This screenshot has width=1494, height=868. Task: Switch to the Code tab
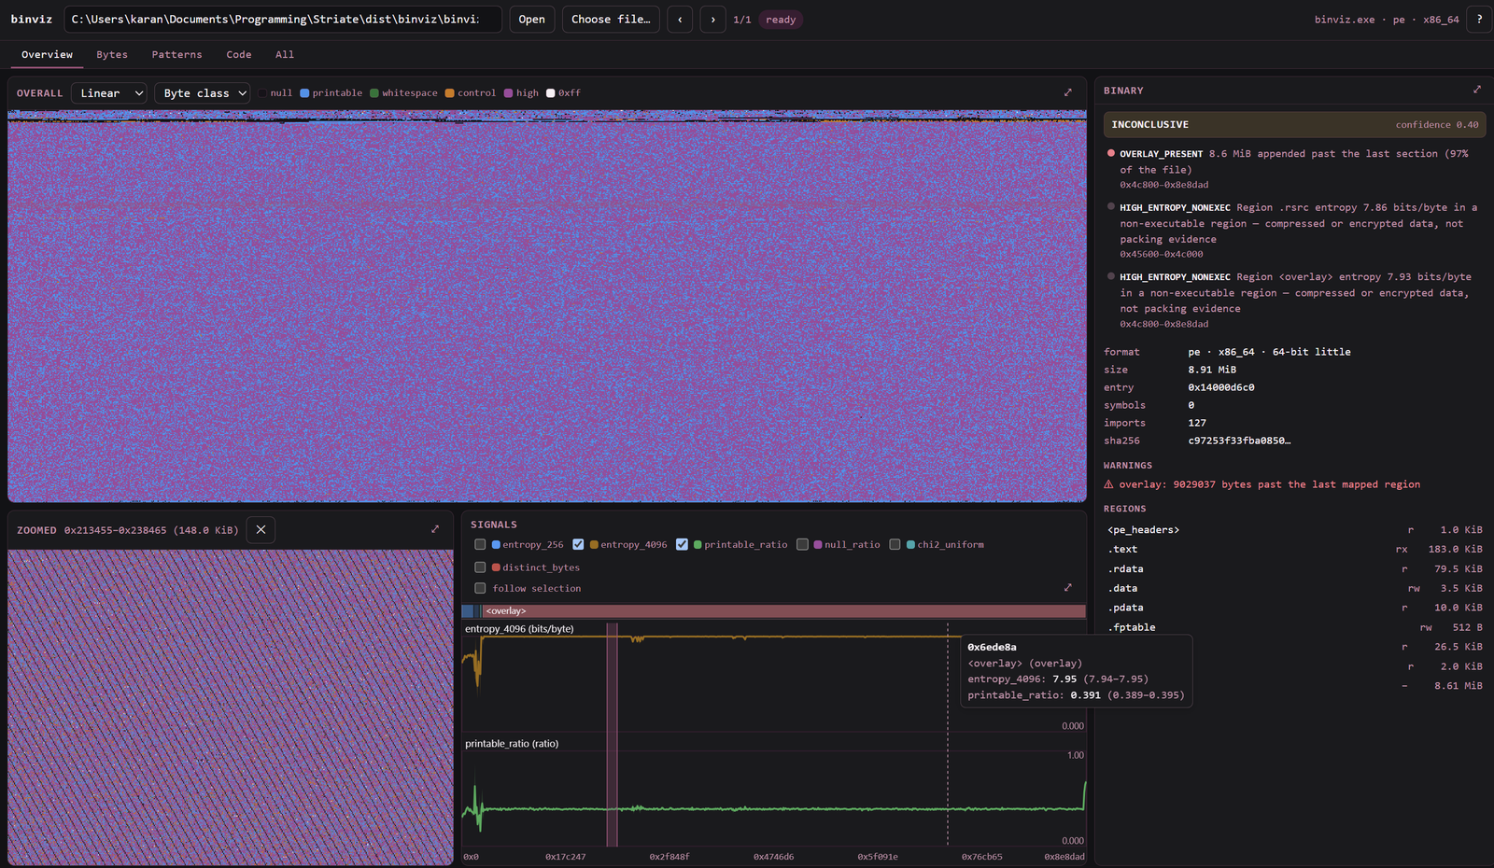[239, 55]
